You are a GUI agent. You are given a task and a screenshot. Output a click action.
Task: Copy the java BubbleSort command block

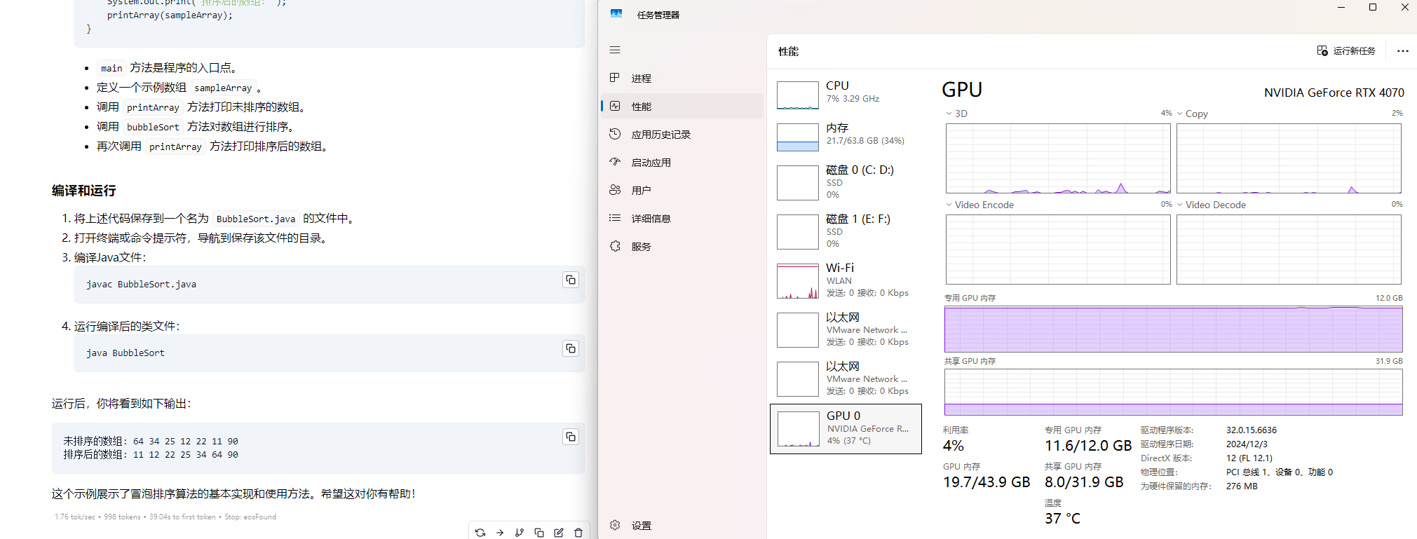tap(571, 349)
